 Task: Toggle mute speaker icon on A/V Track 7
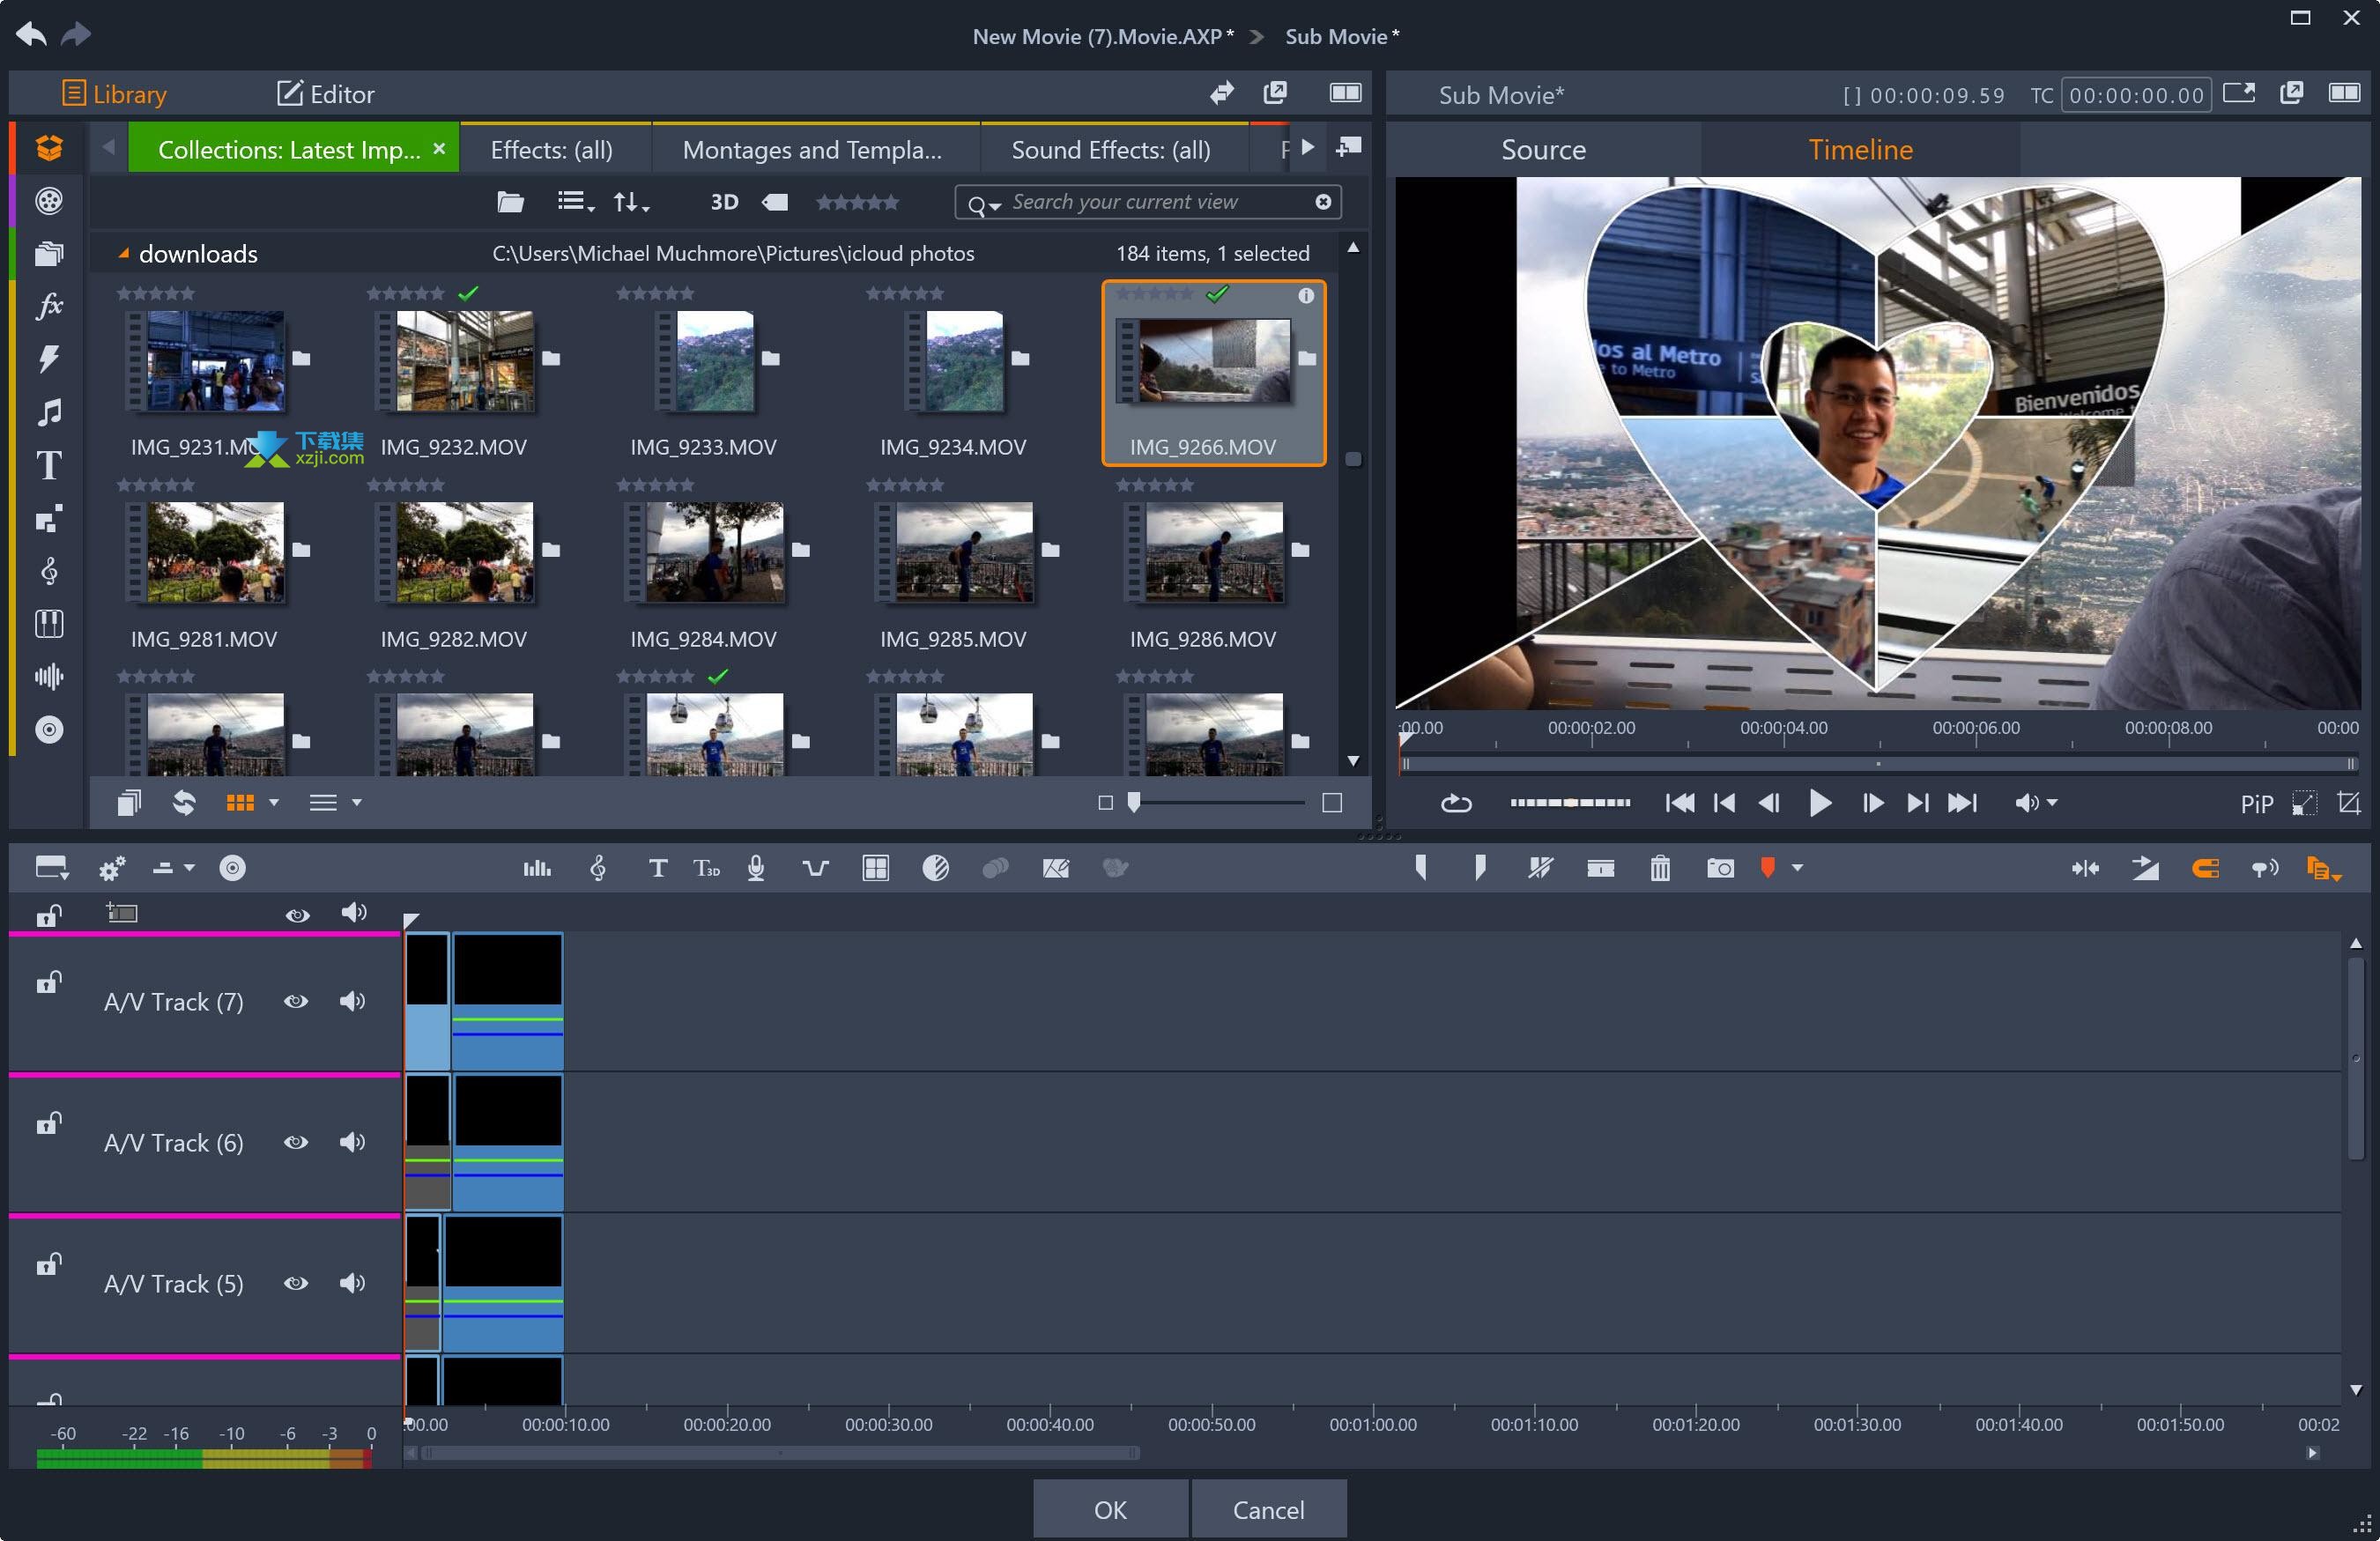(352, 999)
